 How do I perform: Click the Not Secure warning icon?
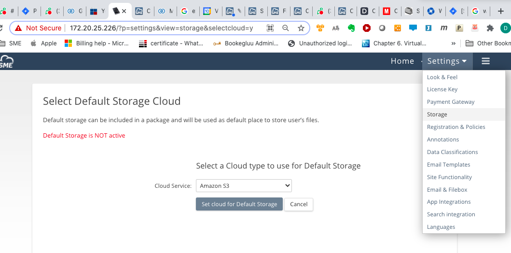coord(18,28)
